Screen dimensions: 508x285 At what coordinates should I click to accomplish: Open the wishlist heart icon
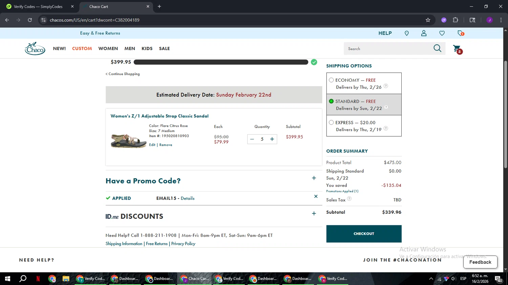click(442, 33)
